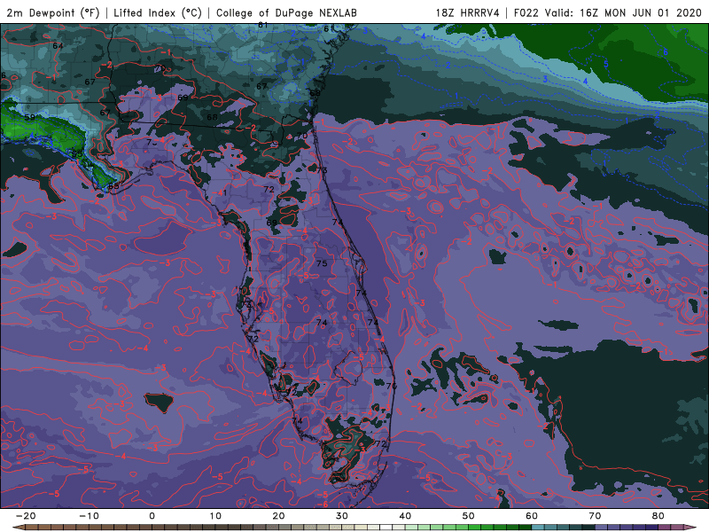Click the '18Z HRRRV4' model run label
Screen dimensions: 709x532
point(468,12)
